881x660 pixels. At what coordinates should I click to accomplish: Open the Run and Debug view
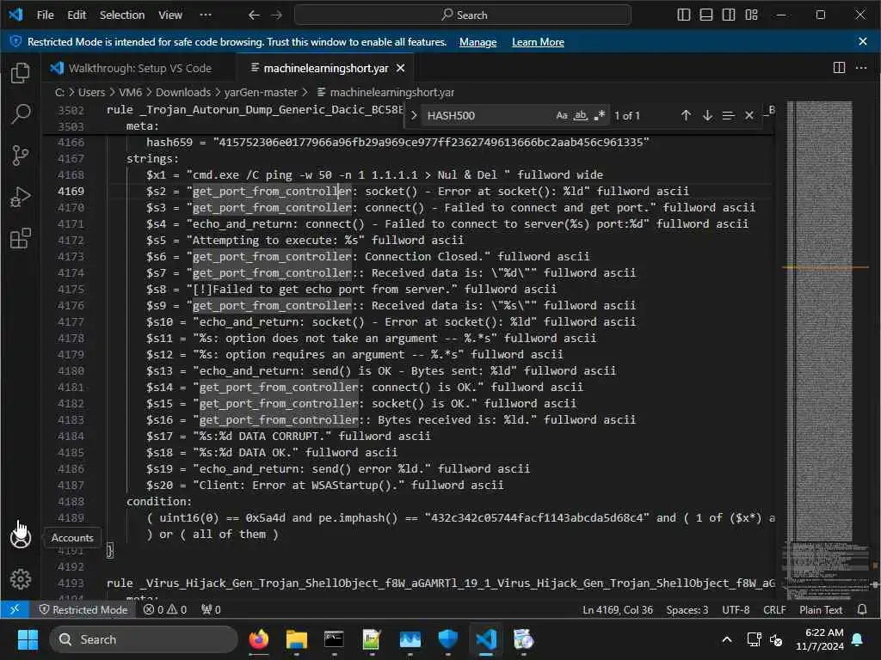[21, 197]
